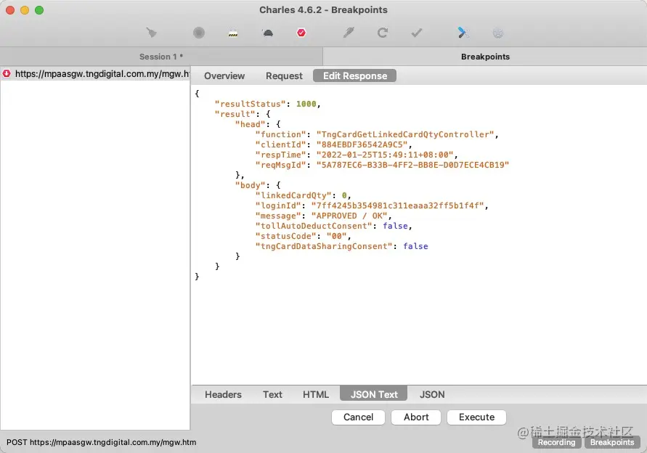This screenshot has height=453, width=647.
Task: Click the Breakpoints status button
Action: coord(612,442)
